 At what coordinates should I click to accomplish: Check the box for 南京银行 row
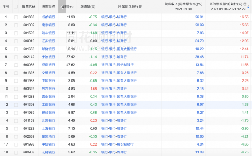coord(16,25)
